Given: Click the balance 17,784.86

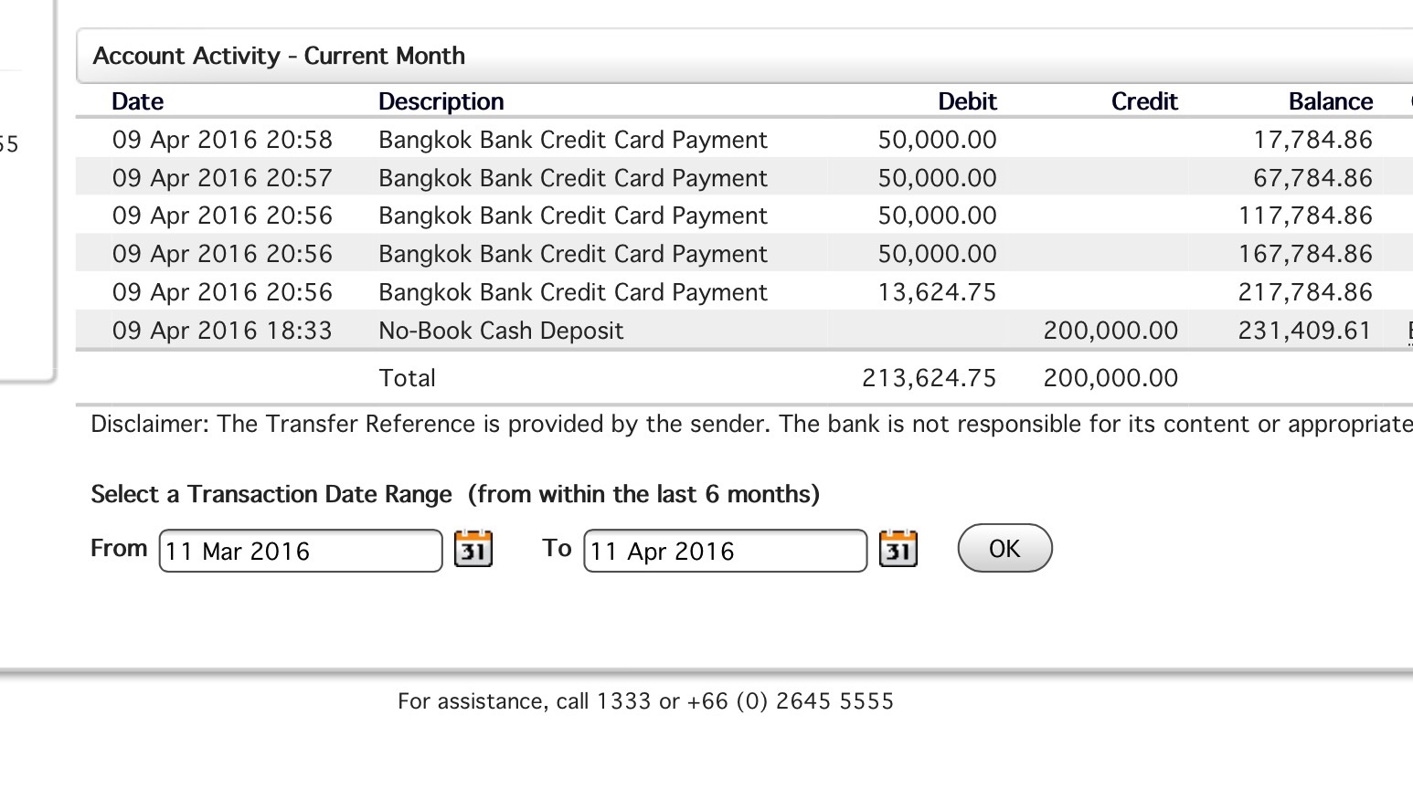Looking at the screenshot, I should [1312, 140].
